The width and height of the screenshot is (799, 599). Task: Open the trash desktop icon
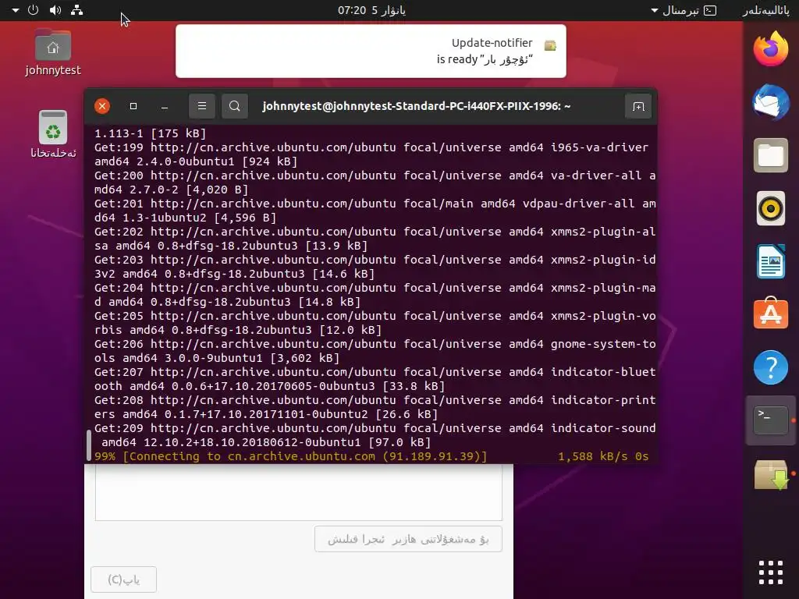pyautogui.click(x=53, y=134)
